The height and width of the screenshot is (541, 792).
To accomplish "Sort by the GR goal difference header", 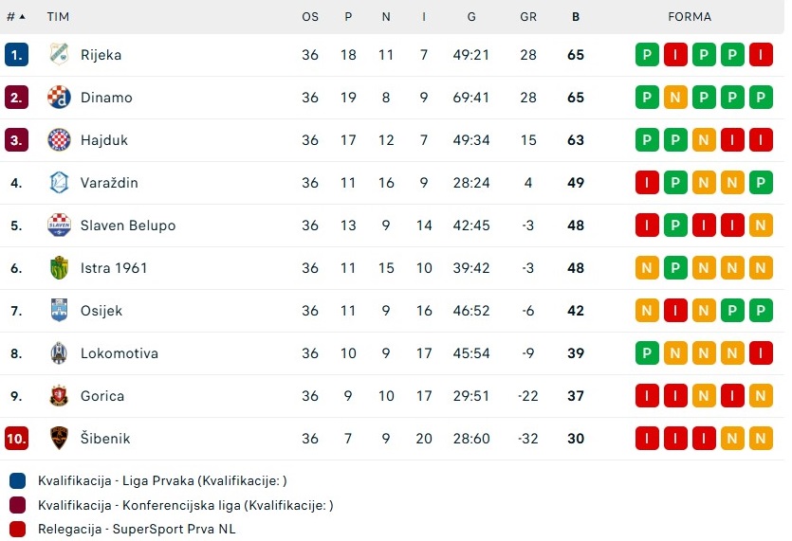I will click(x=527, y=17).
